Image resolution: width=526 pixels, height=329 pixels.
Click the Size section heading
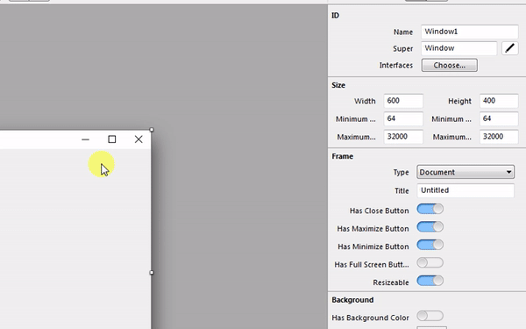(x=338, y=85)
